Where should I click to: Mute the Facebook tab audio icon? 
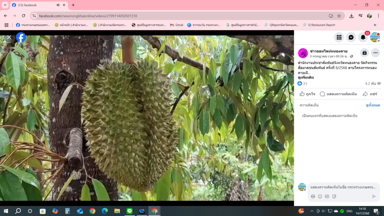pyautogui.click(x=58, y=5)
